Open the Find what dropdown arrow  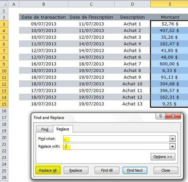click(172, 139)
